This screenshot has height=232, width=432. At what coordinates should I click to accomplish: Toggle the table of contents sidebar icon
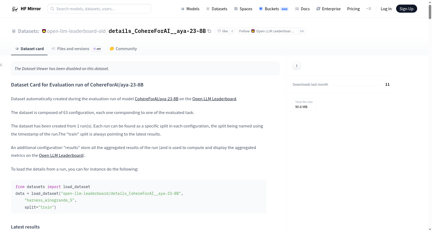tap(1, 65)
